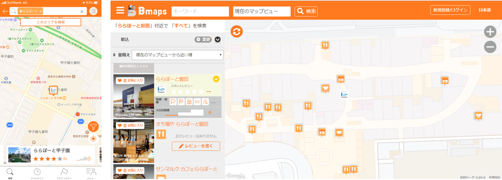Click the verified badge on ららぽーと磐田
The height and width of the screenshot is (180, 502).
click(216, 79)
